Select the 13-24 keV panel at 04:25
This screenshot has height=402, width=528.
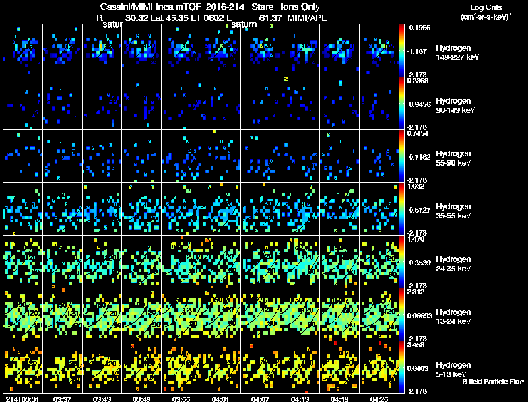click(x=379, y=315)
